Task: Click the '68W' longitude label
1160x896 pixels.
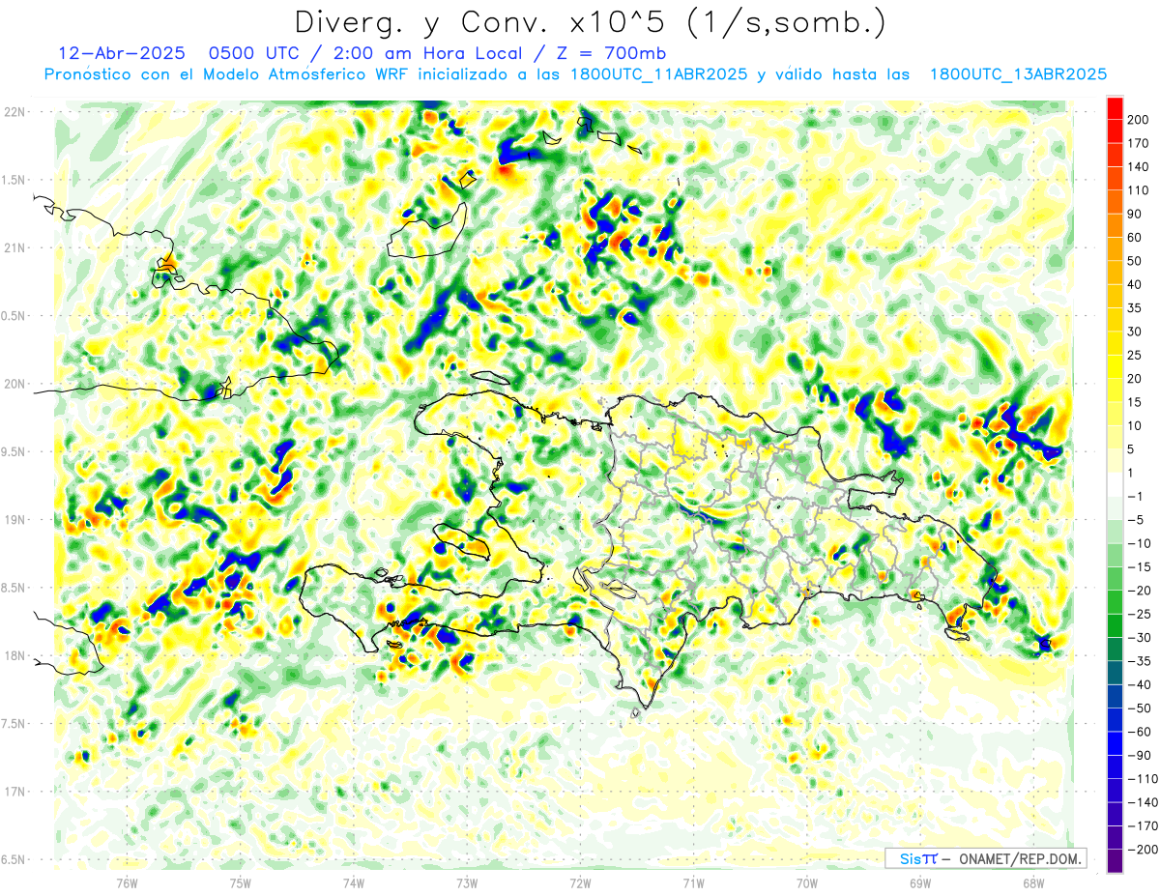Action: click(x=1033, y=882)
